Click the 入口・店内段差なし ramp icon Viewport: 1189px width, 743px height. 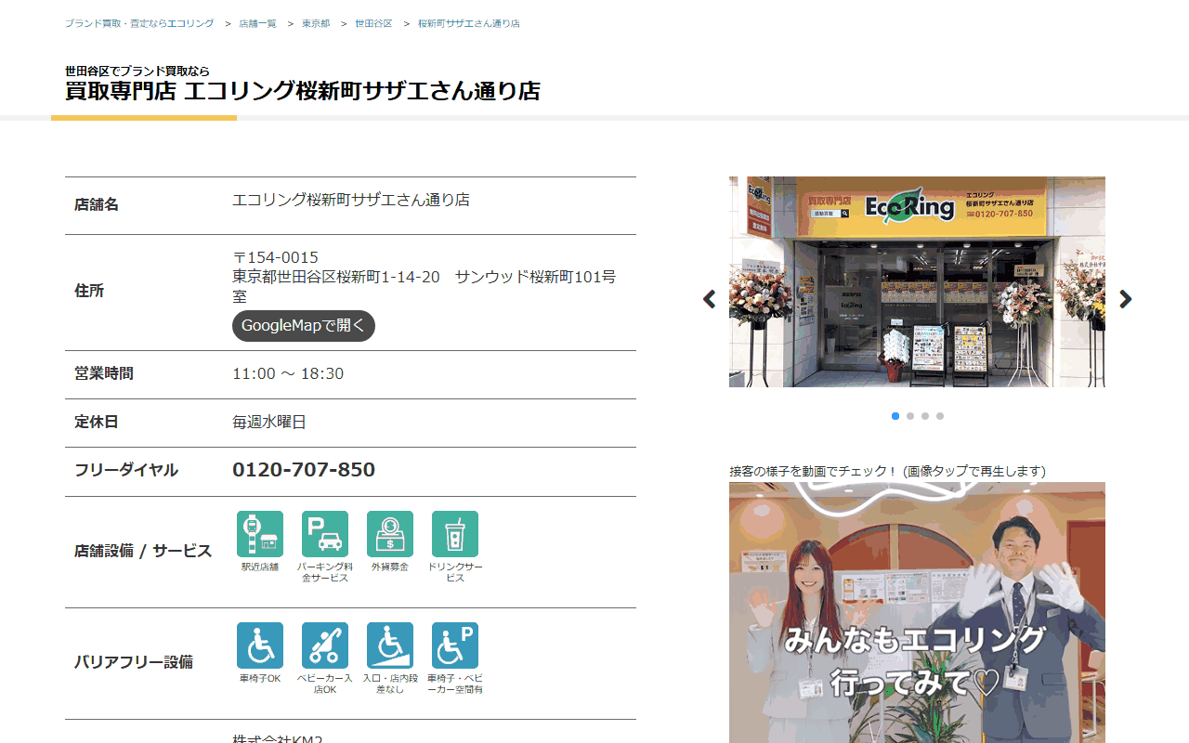click(x=390, y=645)
